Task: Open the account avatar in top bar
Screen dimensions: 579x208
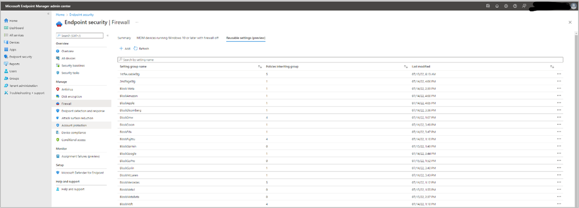Action: pos(573,6)
